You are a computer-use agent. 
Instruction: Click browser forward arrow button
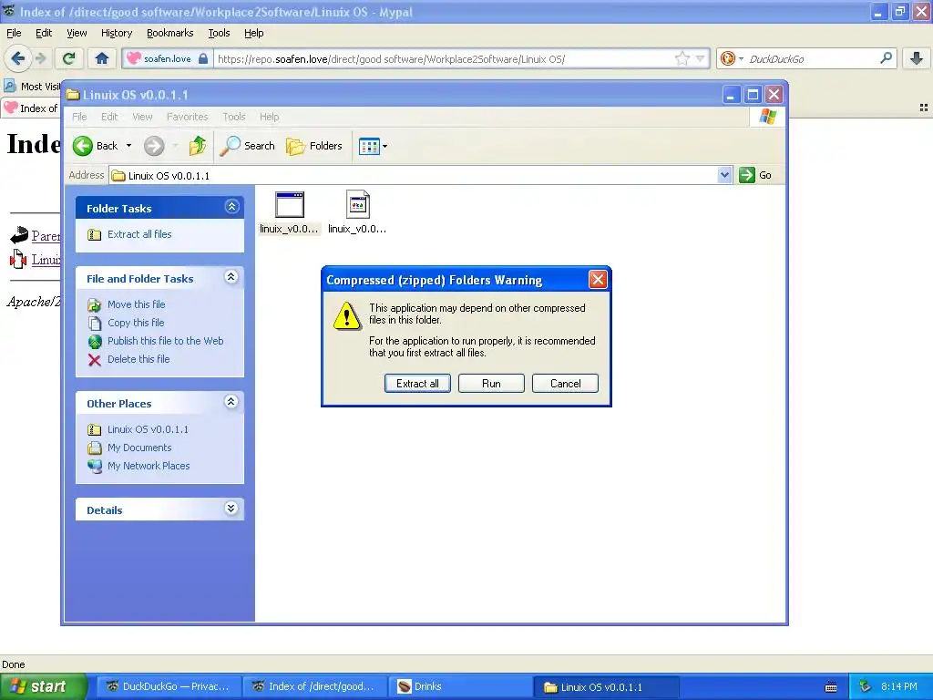40,58
